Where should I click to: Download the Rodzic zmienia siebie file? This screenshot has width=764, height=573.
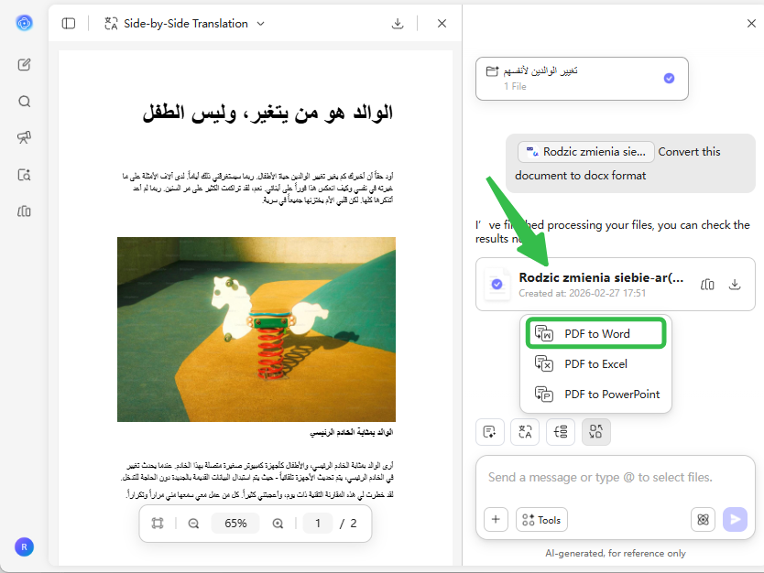pos(735,285)
